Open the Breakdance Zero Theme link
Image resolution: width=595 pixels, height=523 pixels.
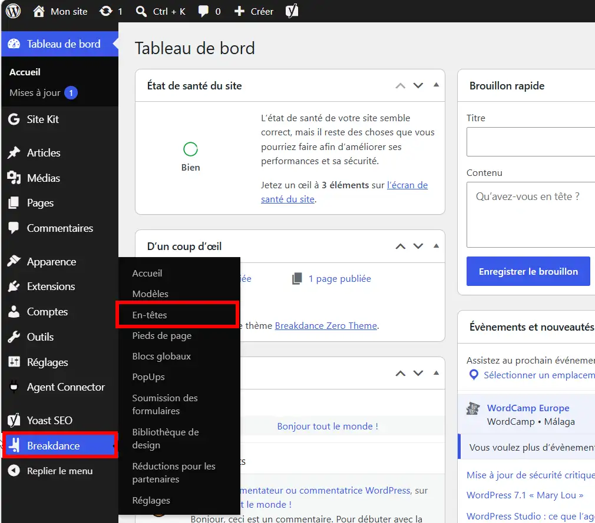click(x=326, y=325)
